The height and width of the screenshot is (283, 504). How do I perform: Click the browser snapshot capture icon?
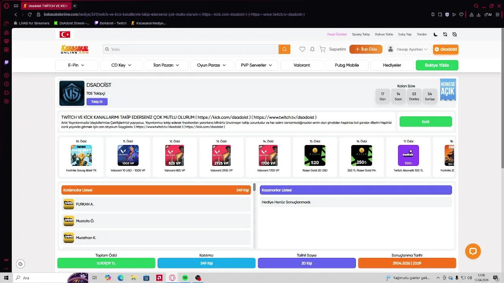(x=440, y=15)
